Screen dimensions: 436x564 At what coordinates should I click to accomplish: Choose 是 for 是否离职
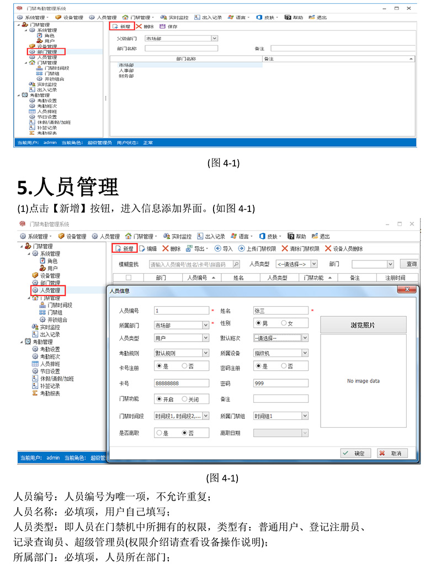(x=159, y=433)
